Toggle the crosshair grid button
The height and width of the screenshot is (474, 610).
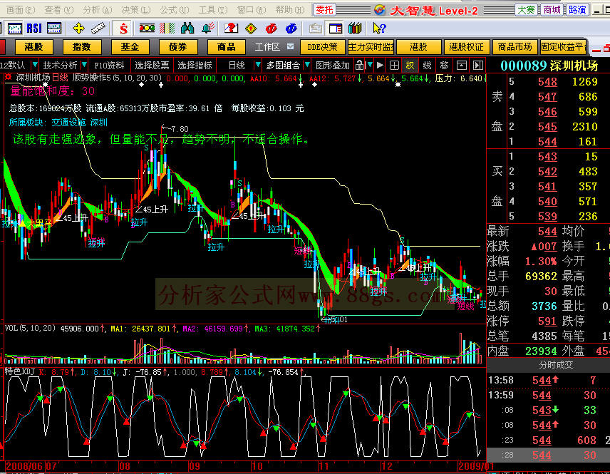(394, 65)
